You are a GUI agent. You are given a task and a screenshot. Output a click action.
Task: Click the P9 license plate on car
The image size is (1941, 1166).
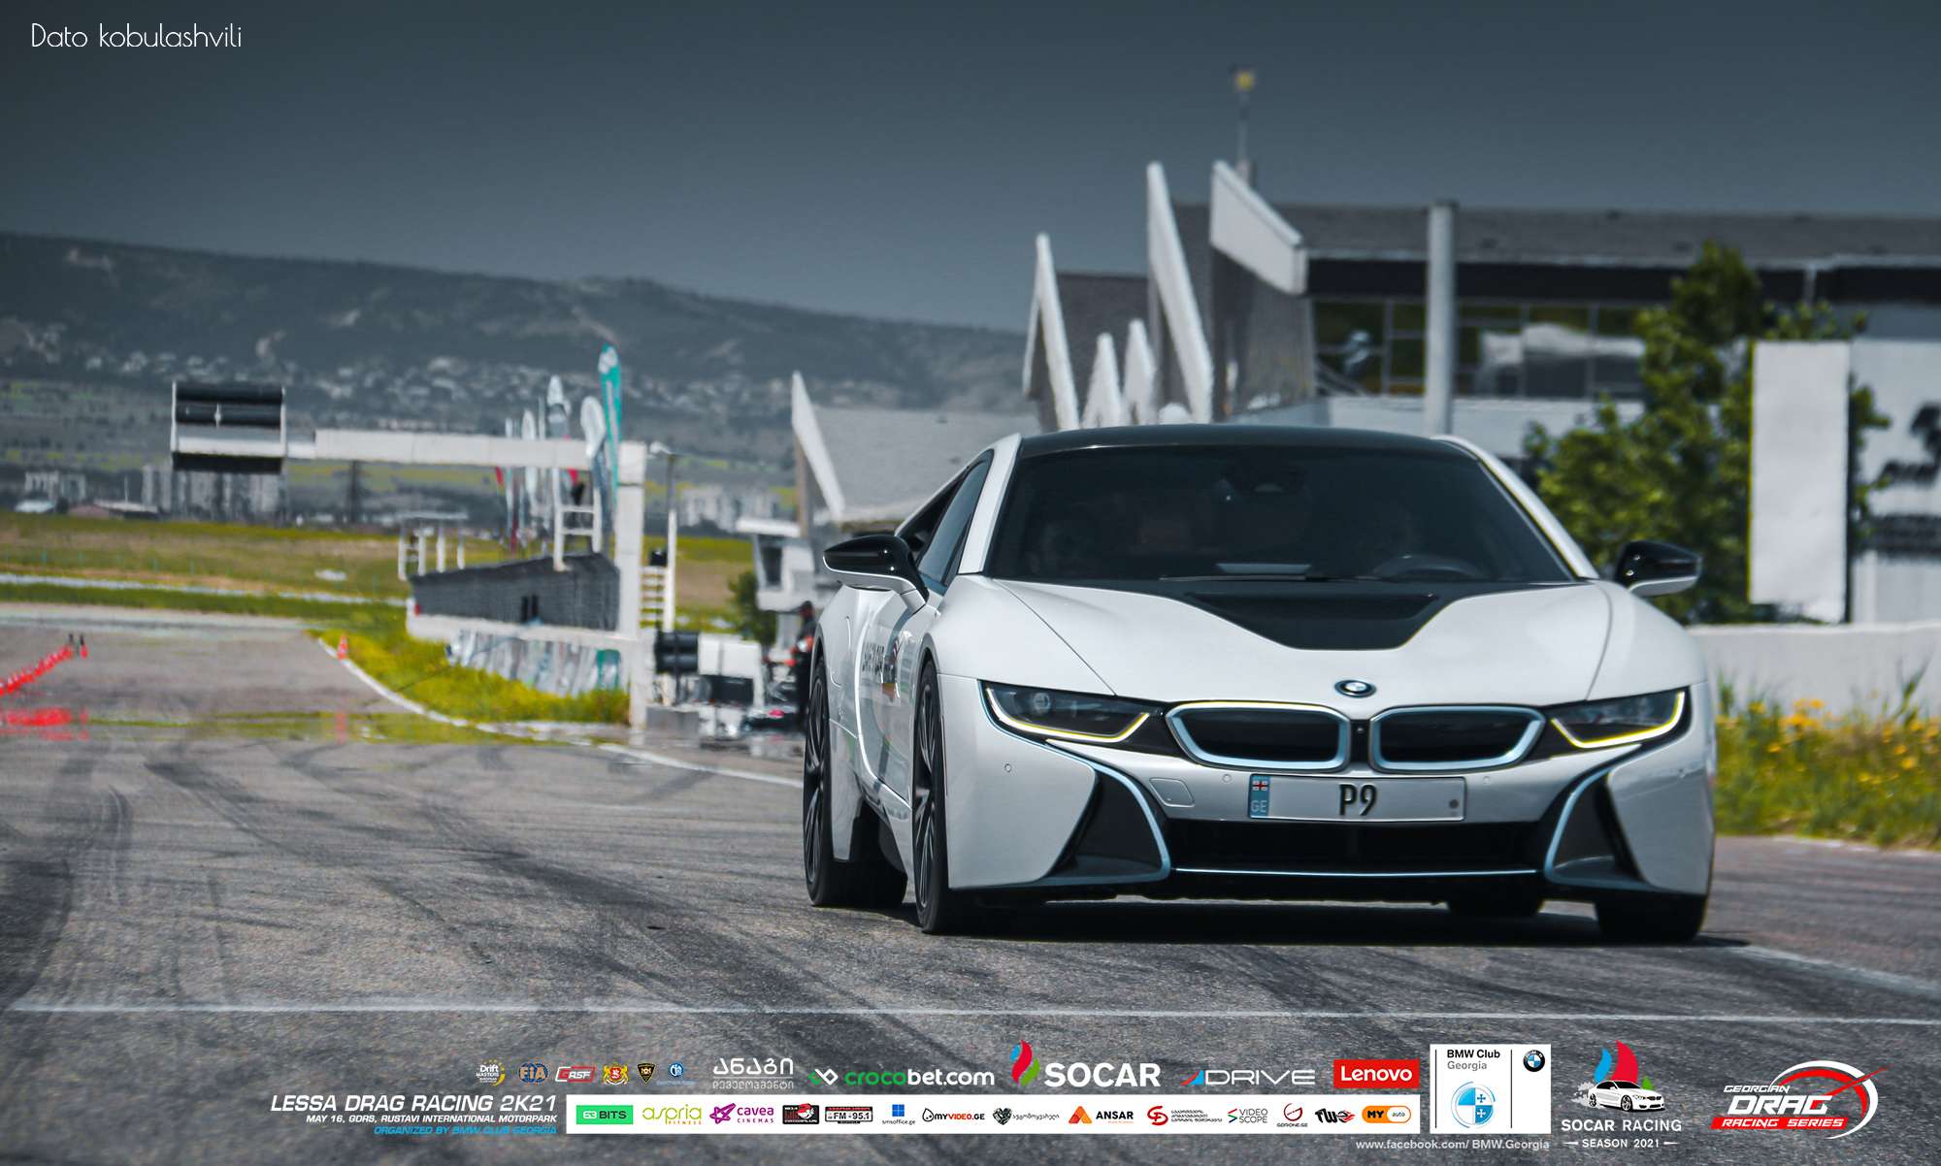(1356, 799)
